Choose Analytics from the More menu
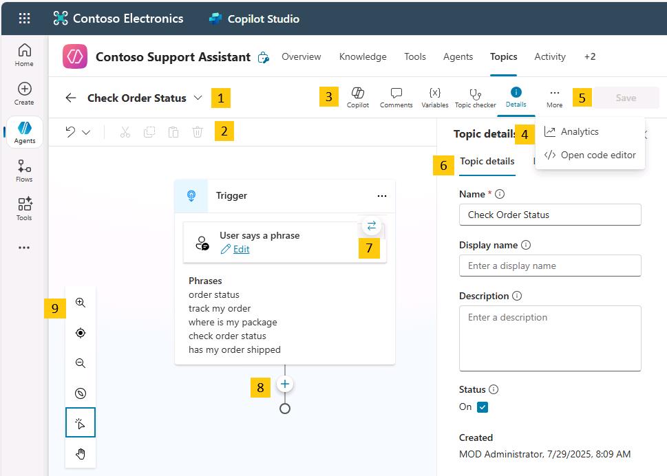Image resolution: width=667 pixels, height=476 pixels. [x=590, y=132]
